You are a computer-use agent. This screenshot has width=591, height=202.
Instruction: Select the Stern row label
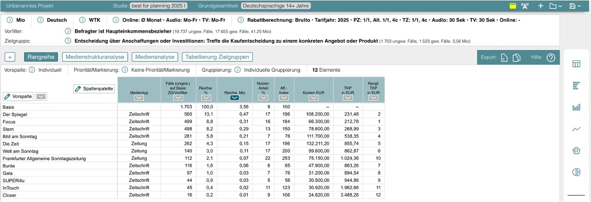[9, 129]
